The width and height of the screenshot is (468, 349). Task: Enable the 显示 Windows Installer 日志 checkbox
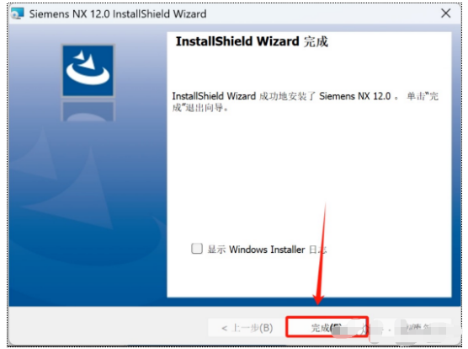197,249
